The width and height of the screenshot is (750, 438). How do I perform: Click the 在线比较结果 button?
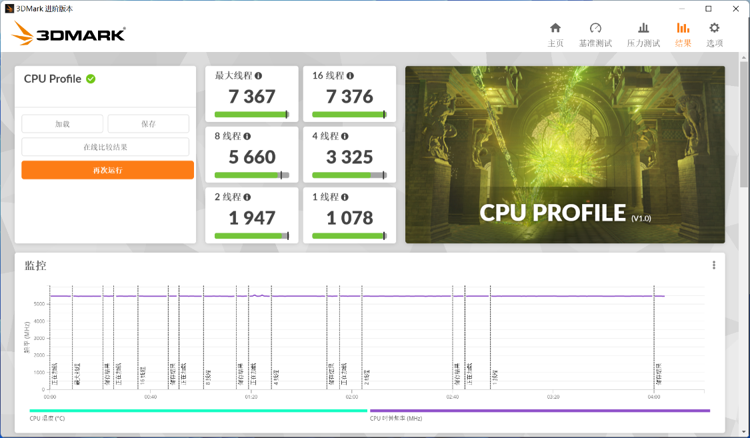point(107,147)
